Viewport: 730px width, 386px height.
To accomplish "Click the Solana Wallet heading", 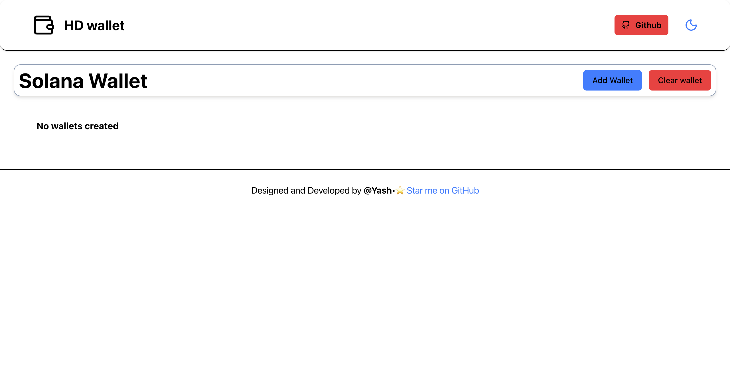I will [83, 81].
